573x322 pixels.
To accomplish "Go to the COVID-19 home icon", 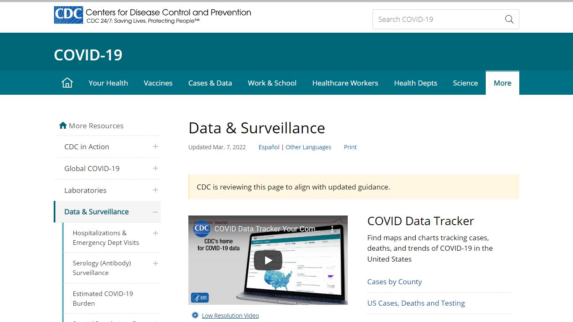I will click(67, 83).
